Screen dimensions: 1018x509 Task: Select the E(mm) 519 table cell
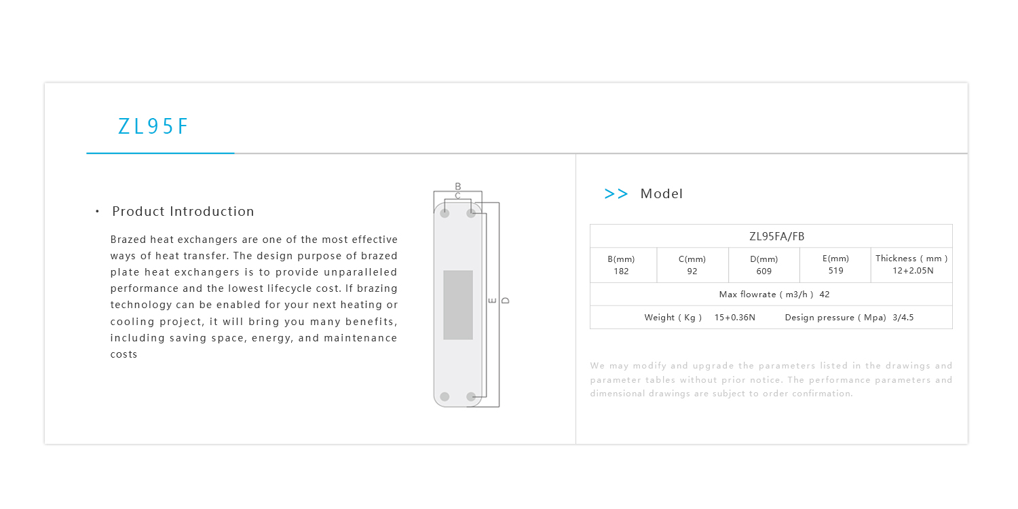pos(835,265)
